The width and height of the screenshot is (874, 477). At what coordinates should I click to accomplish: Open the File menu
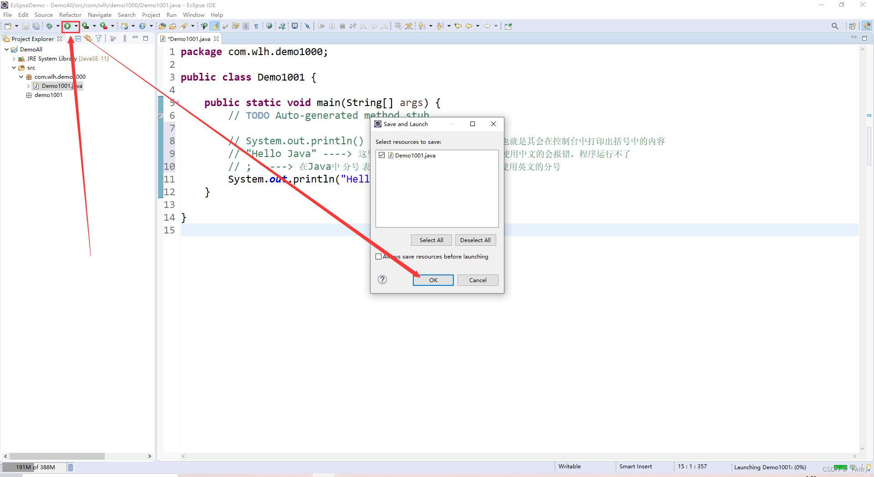(x=8, y=15)
